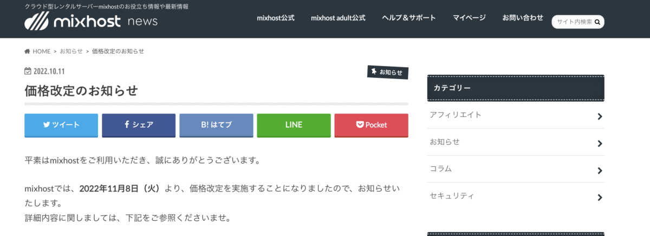This screenshot has width=650, height=236.
Task: Open the pinned お知らせ category tag
Action: pos(388,73)
